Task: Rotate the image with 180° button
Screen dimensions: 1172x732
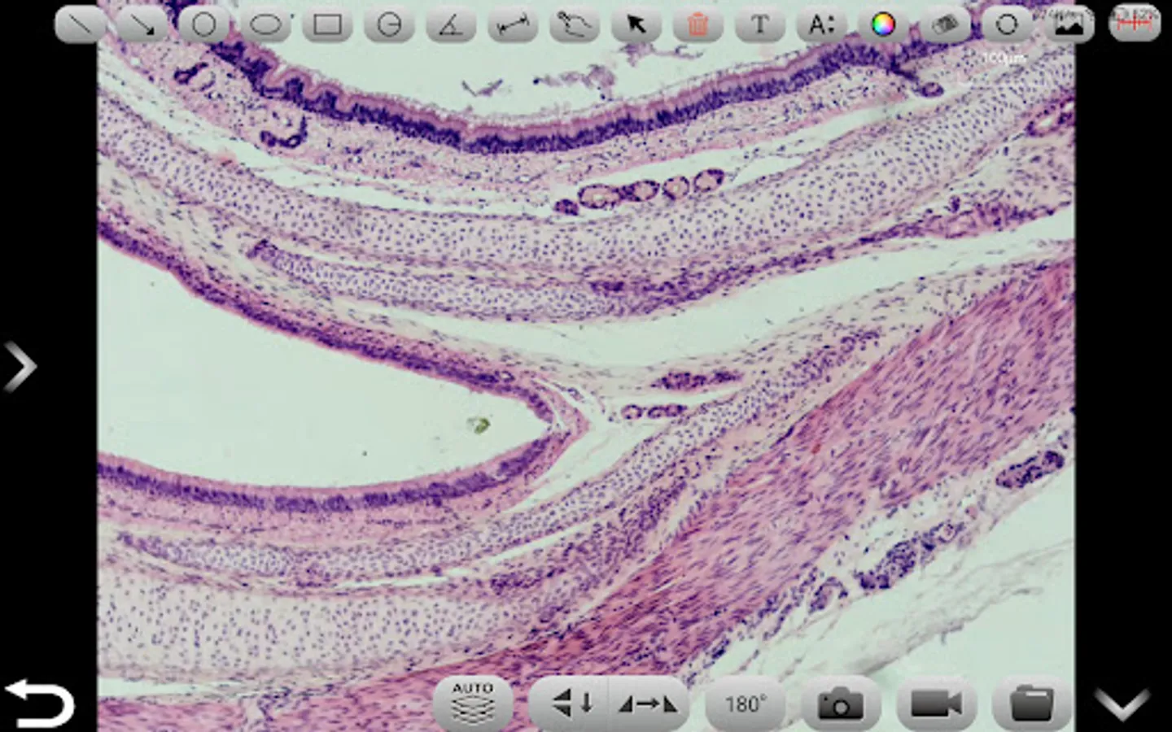Action: (x=745, y=703)
